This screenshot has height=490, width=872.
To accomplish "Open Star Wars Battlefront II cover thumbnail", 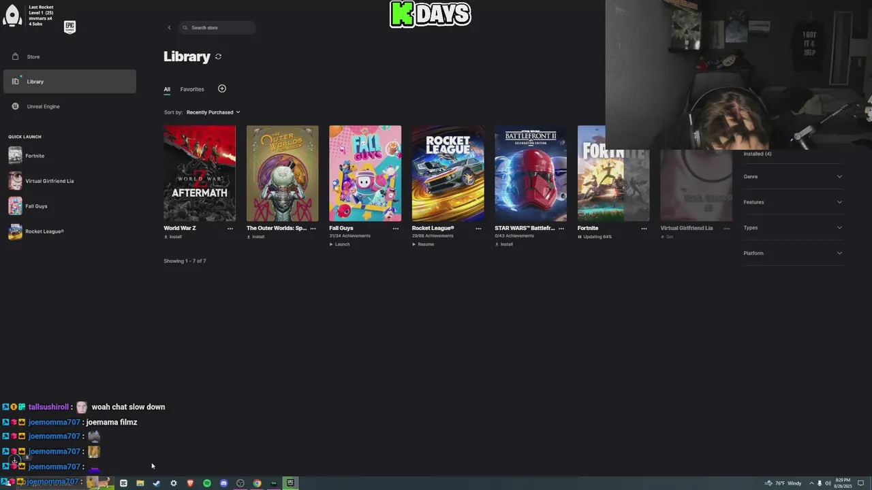I will (x=531, y=174).
